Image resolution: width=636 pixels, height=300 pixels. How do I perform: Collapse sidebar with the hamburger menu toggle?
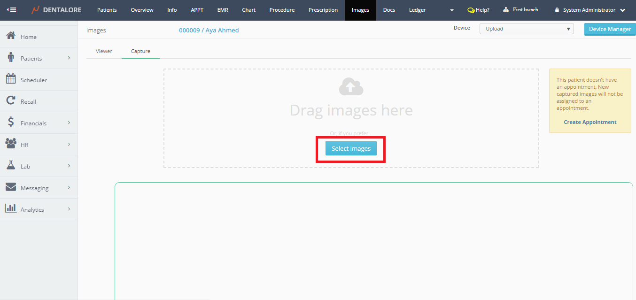point(11,10)
